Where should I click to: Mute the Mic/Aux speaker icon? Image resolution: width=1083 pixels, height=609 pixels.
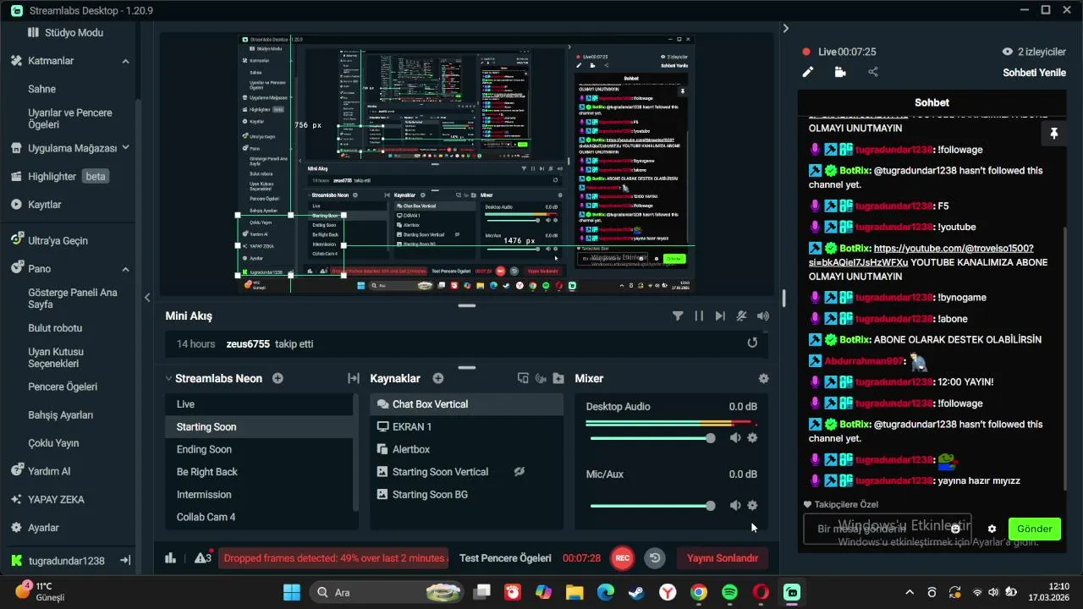[735, 505]
